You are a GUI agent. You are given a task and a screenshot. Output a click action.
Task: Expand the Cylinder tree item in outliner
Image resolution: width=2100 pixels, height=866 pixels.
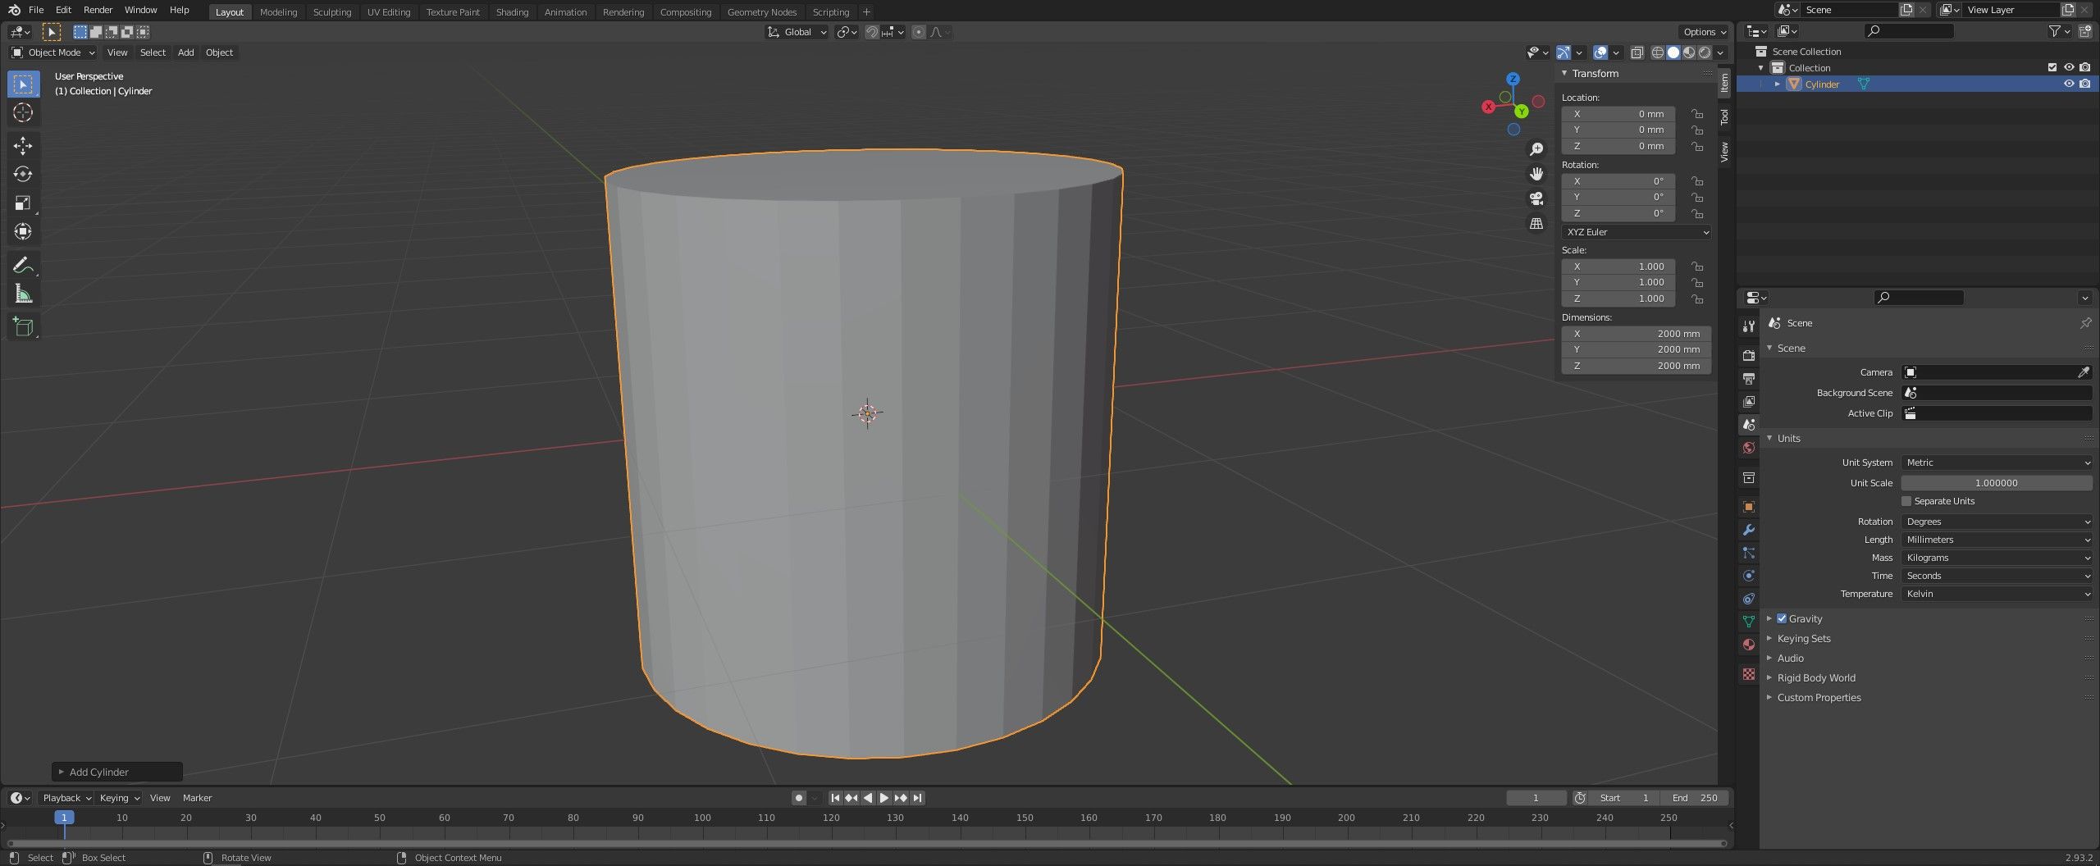point(1778,84)
